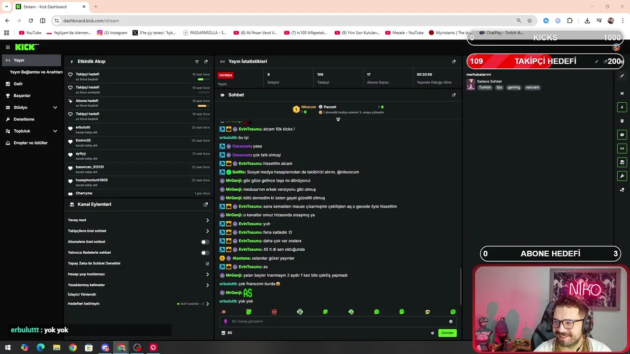
Task: Open Microsoft Edge from taskbar
Action: tap(40, 348)
